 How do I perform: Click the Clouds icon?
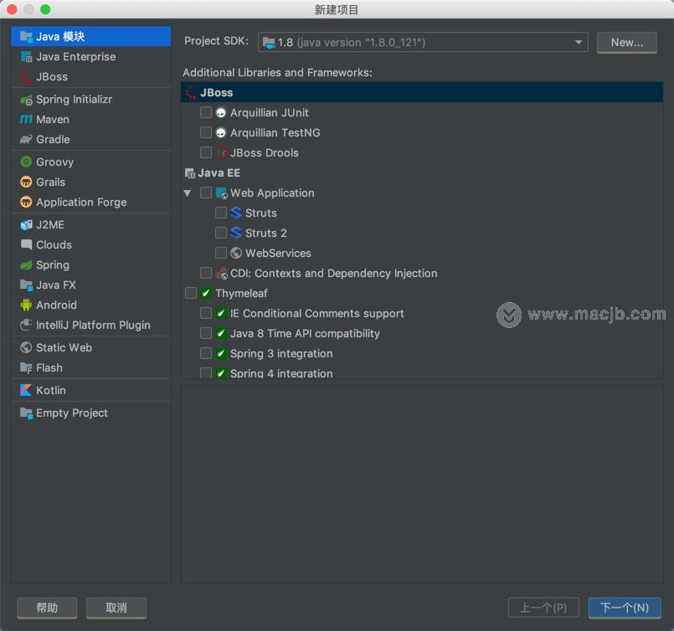(26, 245)
